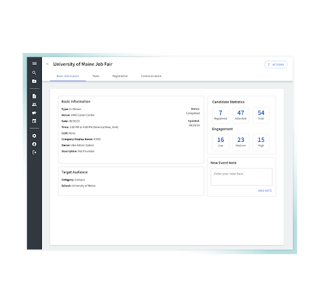This screenshot has height=300, width=320.
Task: Open the people group icon
Action: (x=34, y=104)
